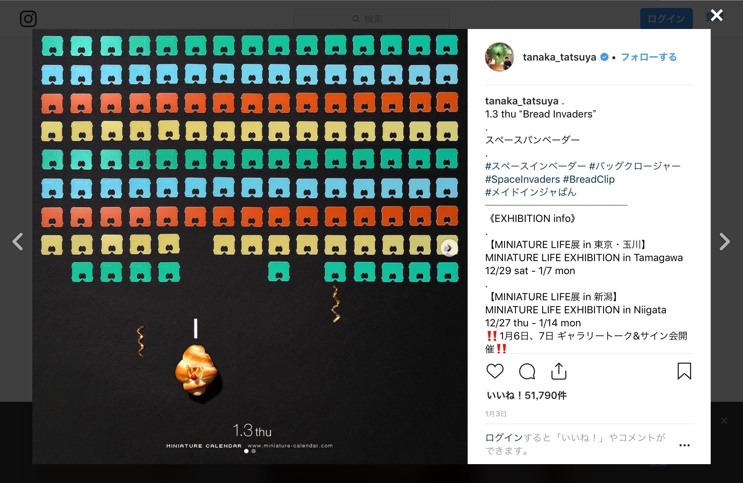This screenshot has width=743, height=483.
Task: Open tanaka_tatsuya profile avatar
Action: pos(500,57)
